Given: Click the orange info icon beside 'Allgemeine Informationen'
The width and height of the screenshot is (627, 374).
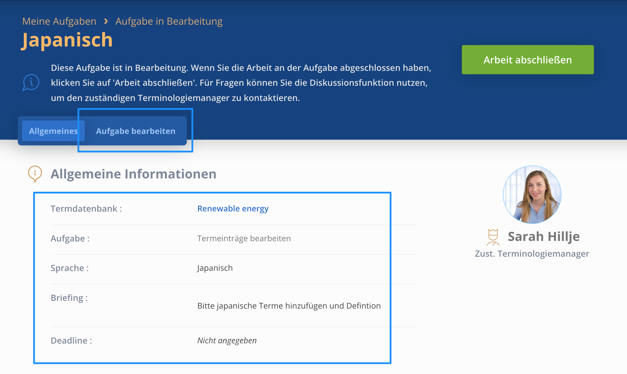Looking at the screenshot, I should pyautogui.click(x=35, y=174).
